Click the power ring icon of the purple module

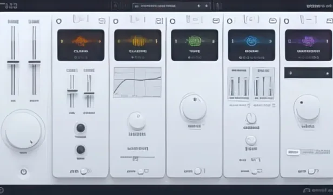click(287, 21)
